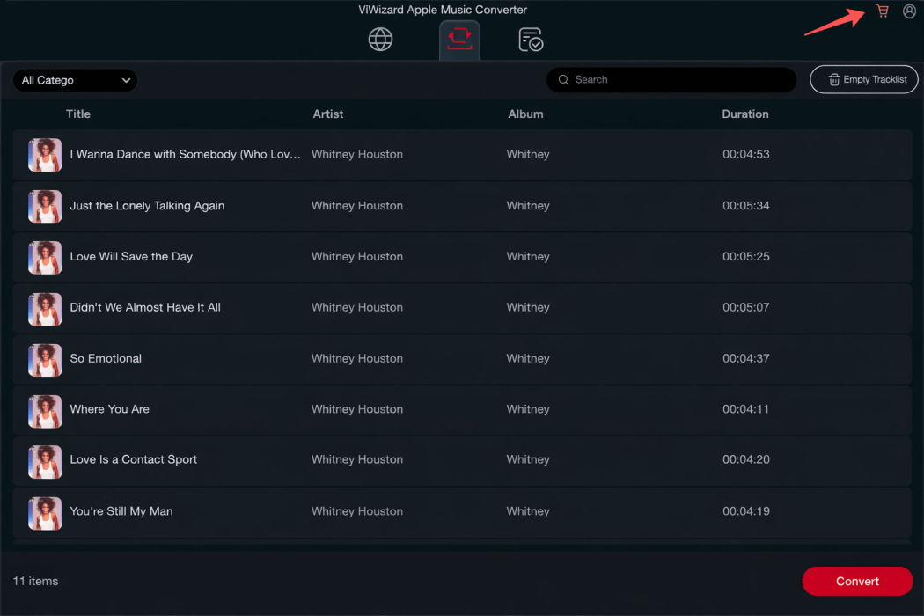Sort tracks by the Duration column

745,114
